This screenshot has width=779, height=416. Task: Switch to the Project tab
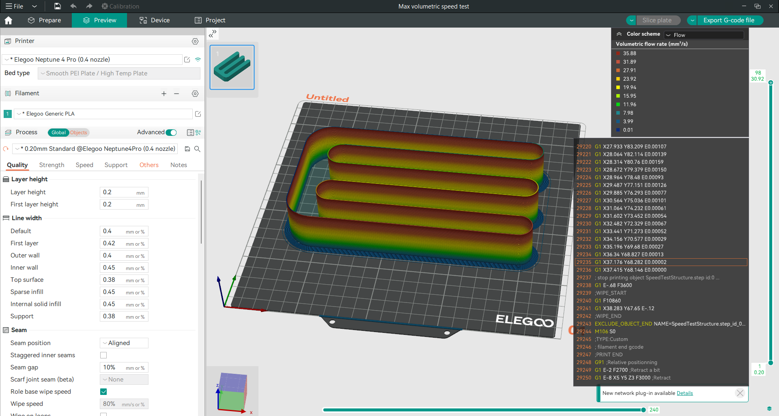tap(210, 20)
